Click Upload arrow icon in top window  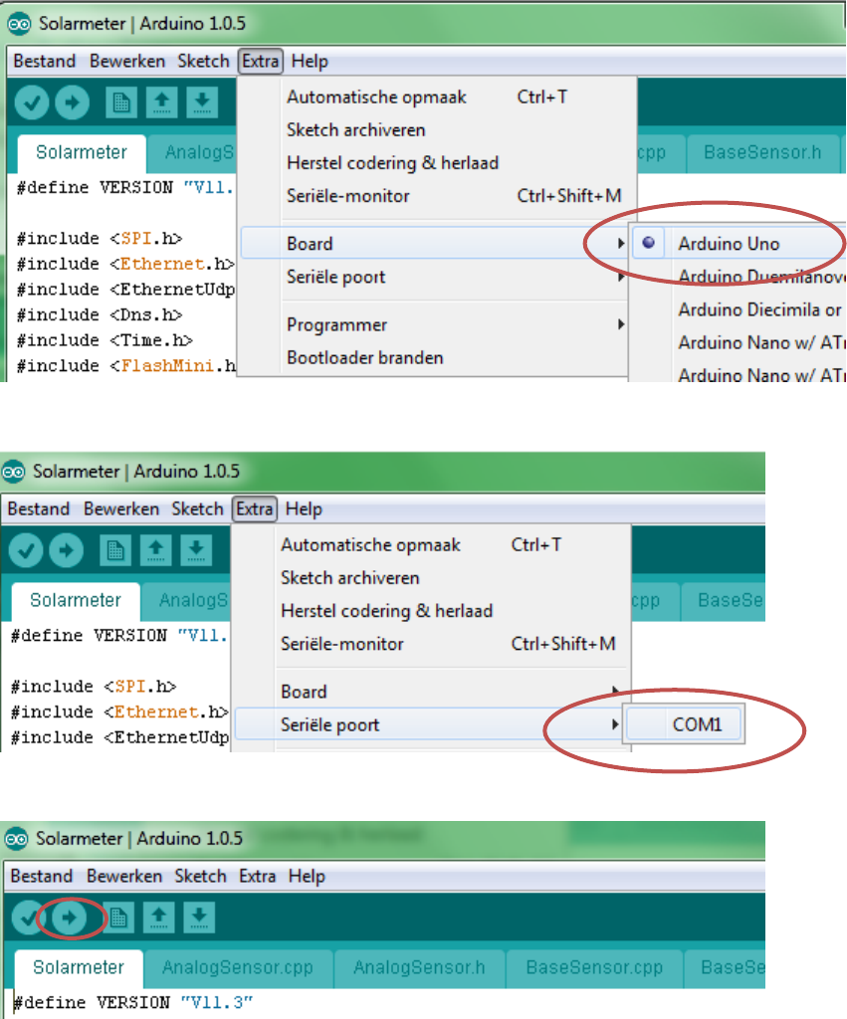point(72,102)
